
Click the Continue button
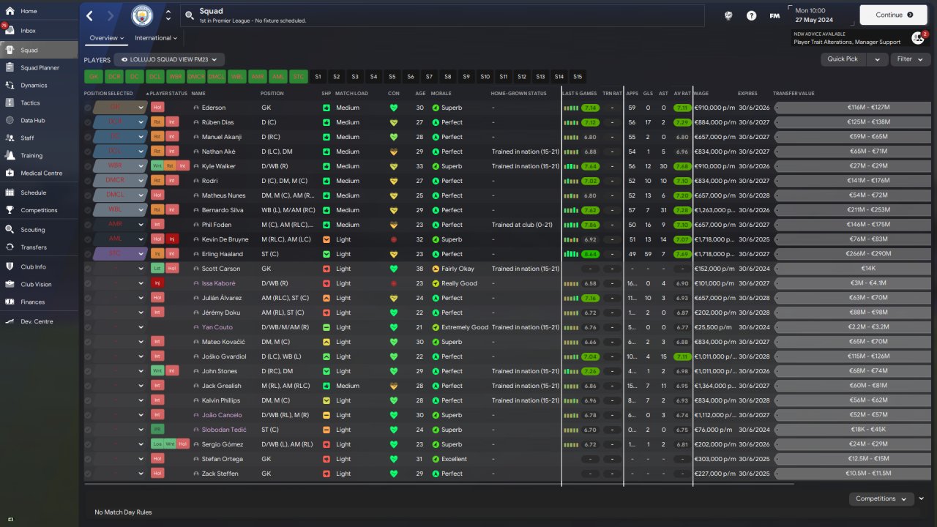894,15
